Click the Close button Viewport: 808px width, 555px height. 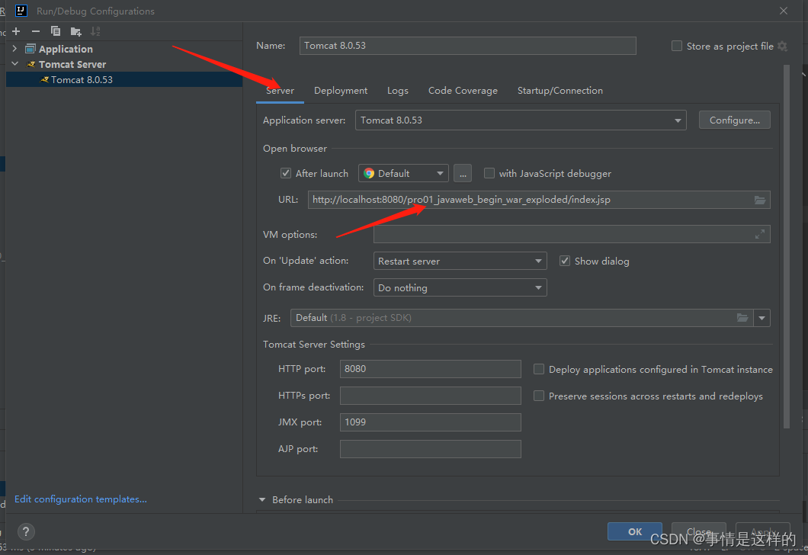click(699, 531)
